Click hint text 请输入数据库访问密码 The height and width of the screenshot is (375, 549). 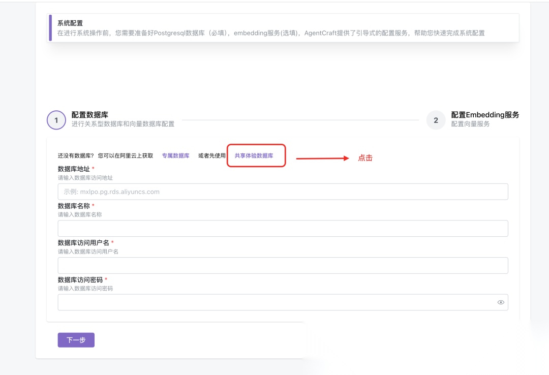click(85, 289)
